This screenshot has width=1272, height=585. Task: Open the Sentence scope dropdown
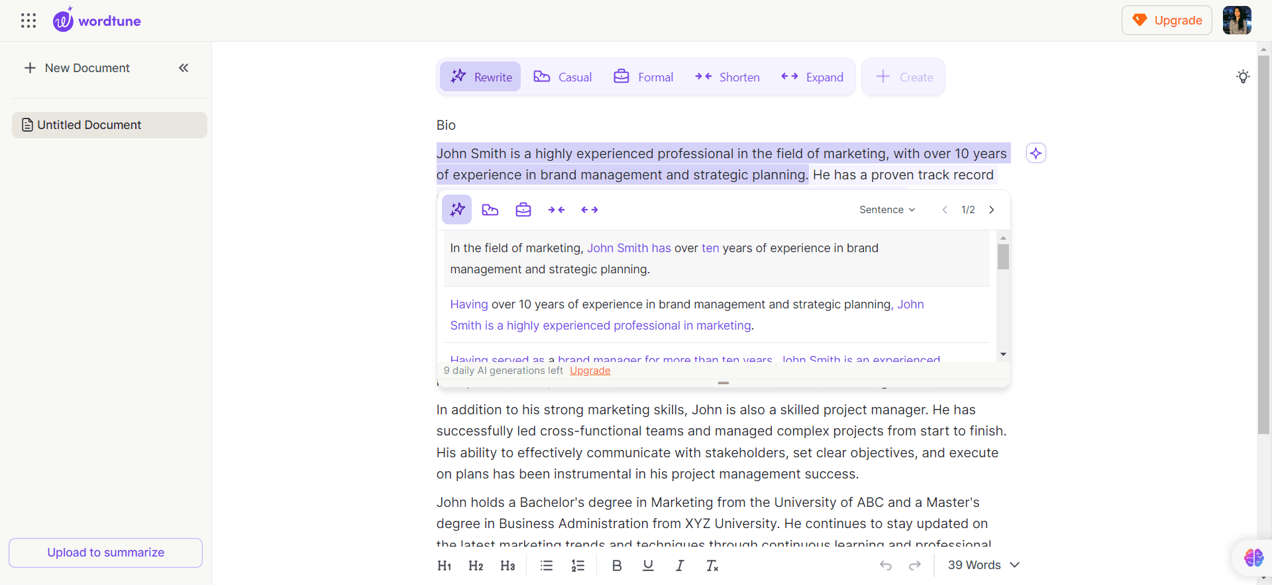(x=887, y=210)
